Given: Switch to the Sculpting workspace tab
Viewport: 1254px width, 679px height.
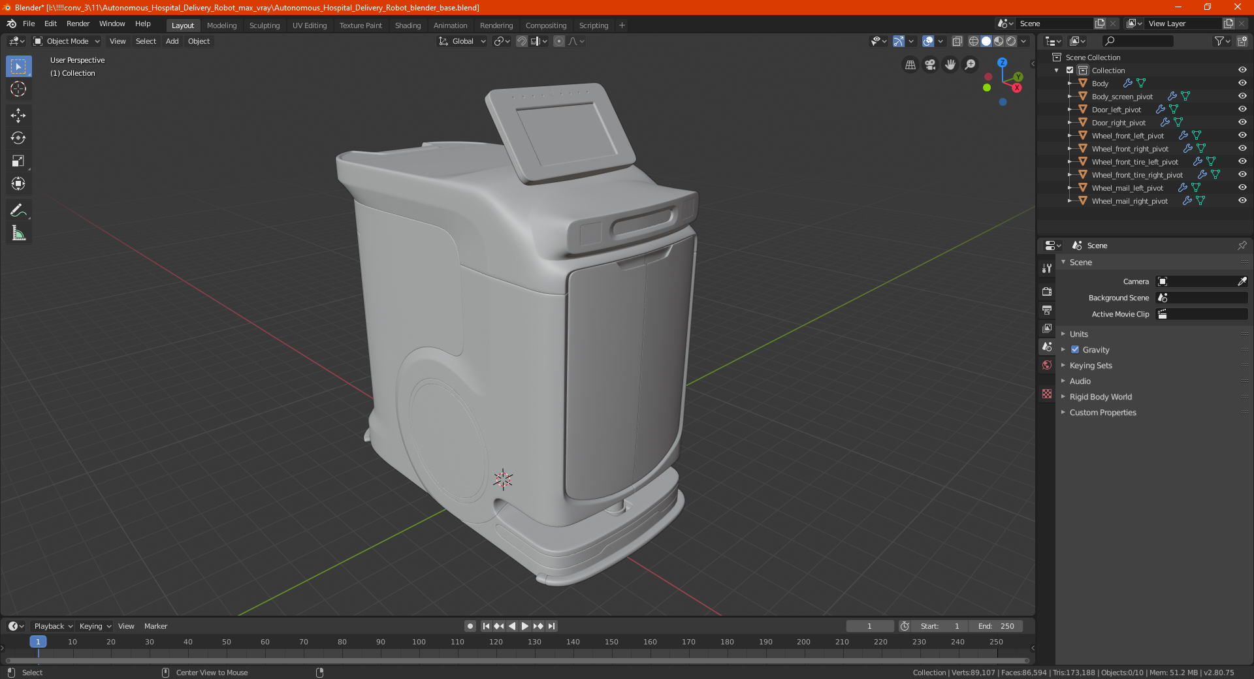Looking at the screenshot, I should click(x=265, y=25).
